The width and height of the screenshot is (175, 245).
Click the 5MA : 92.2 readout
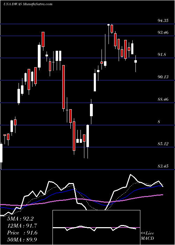click(20, 219)
